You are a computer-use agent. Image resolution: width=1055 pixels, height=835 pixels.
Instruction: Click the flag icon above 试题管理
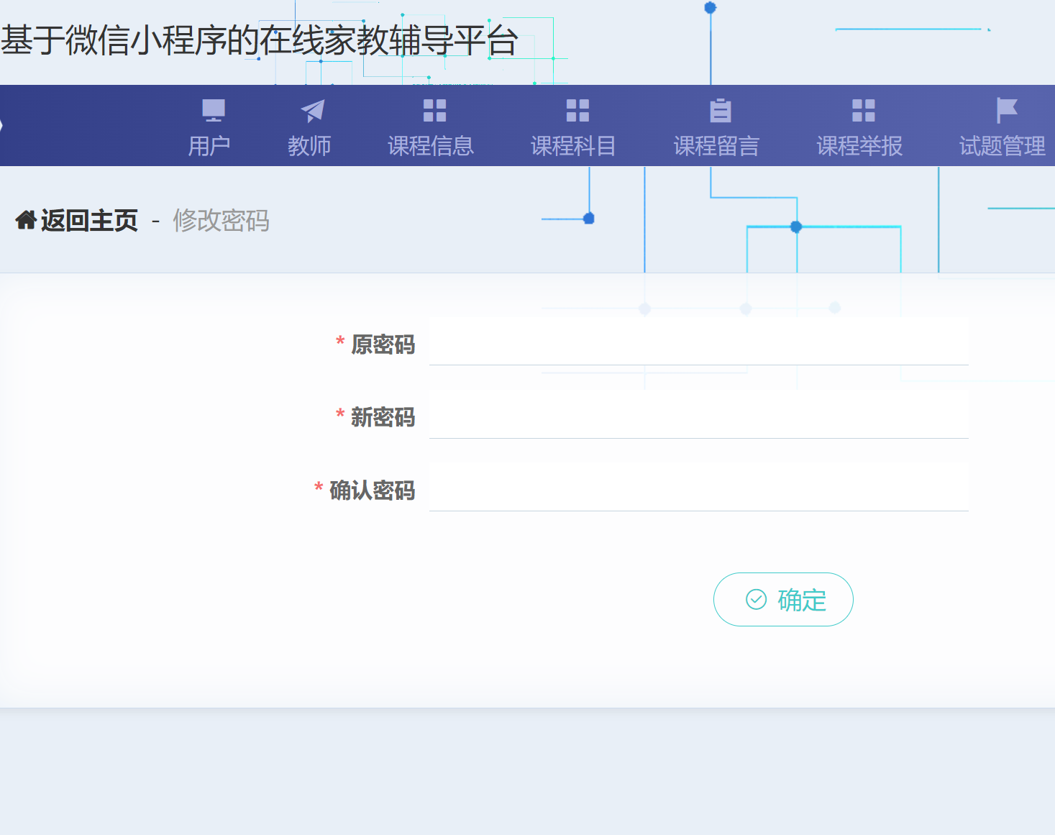(1007, 111)
